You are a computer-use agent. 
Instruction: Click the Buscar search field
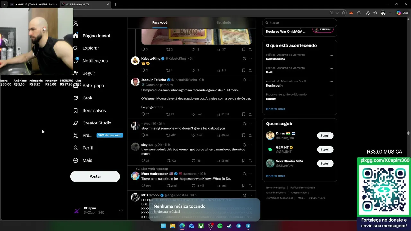(x=300, y=23)
